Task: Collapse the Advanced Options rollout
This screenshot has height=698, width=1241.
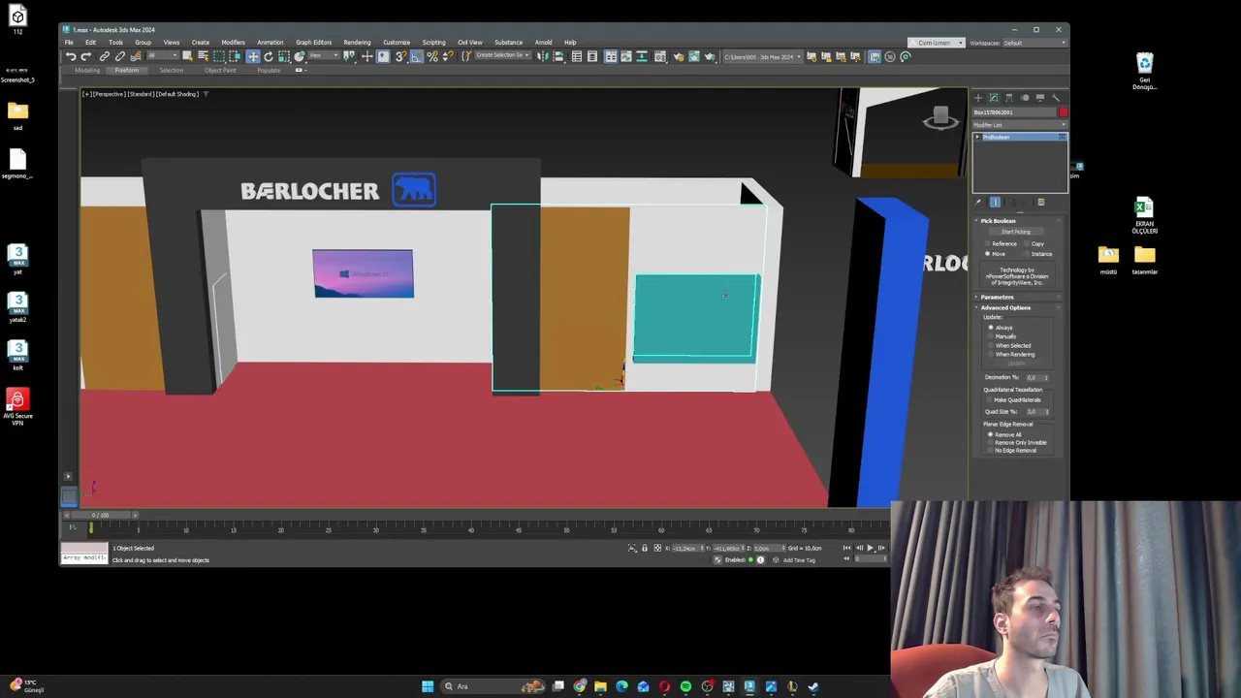Action: click(1018, 307)
